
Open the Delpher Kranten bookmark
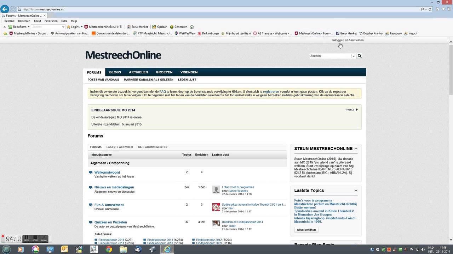point(371,34)
